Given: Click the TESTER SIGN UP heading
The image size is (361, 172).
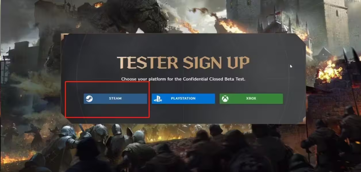Looking at the screenshot, I should click(x=183, y=62).
